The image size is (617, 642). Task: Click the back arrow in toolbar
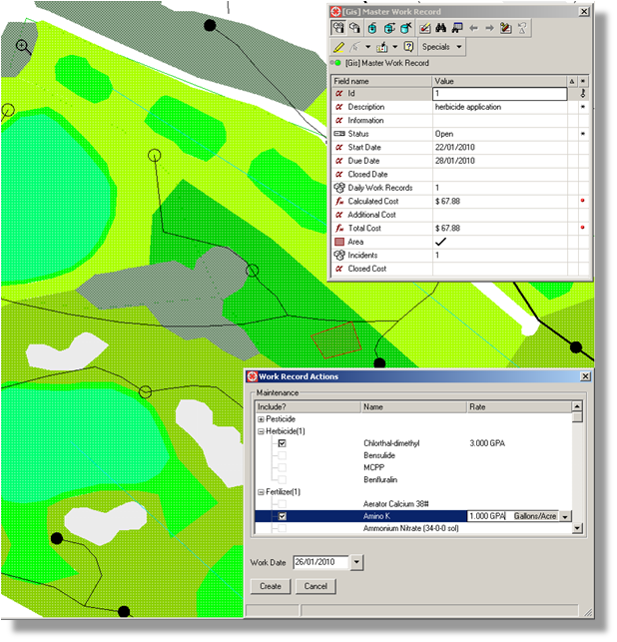[474, 27]
